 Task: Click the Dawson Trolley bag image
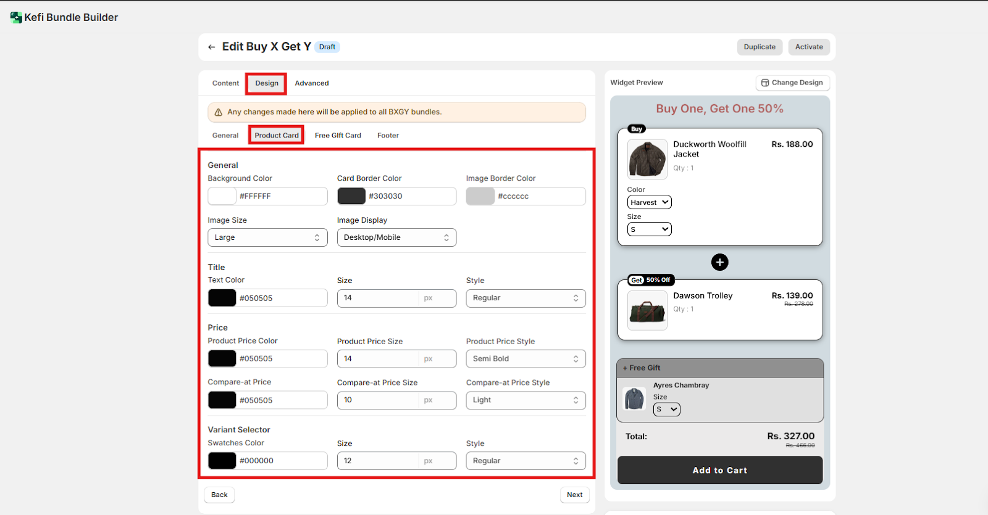pyautogui.click(x=647, y=310)
